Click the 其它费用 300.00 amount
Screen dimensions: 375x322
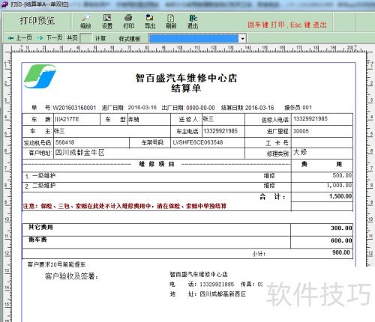341,228
